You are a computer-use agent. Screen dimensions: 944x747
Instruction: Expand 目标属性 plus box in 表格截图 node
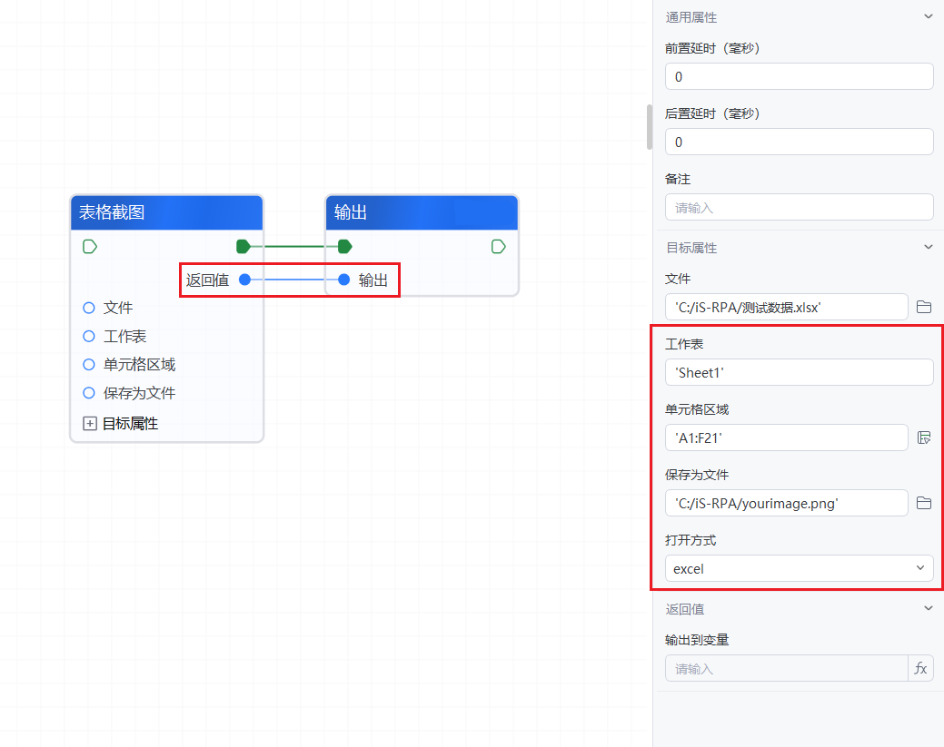click(x=90, y=423)
